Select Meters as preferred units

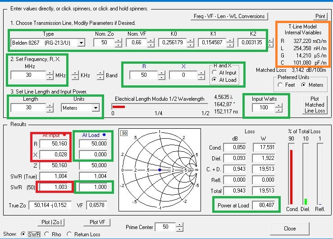(303, 85)
